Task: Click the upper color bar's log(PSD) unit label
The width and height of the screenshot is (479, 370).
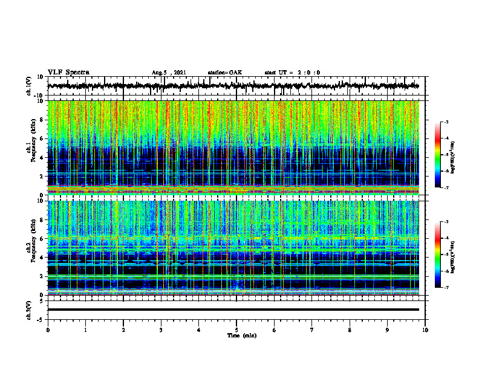Action: [x=452, y=158]
